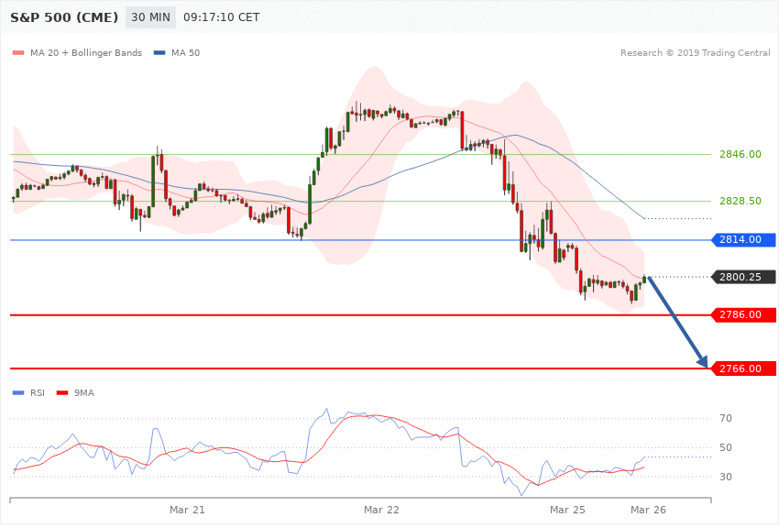Image resolution: width=779 pixels, height=528 pixels.
Task: Click the RSI 70 axis label
Action: [726, 418]
